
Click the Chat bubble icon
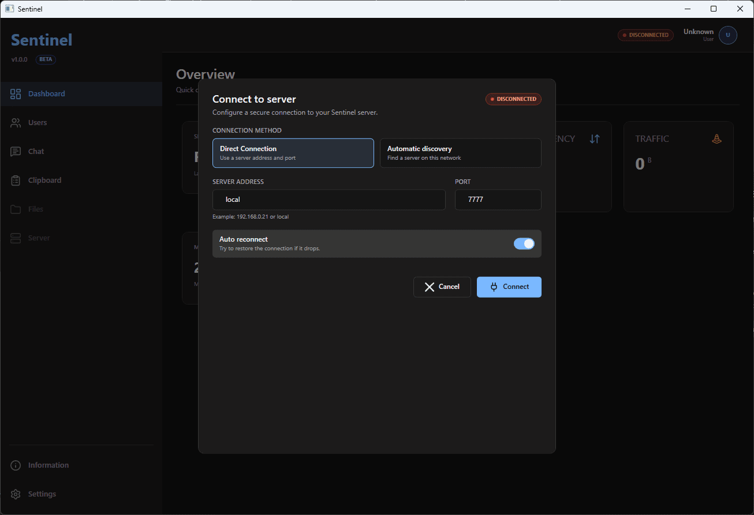[16, 152]
